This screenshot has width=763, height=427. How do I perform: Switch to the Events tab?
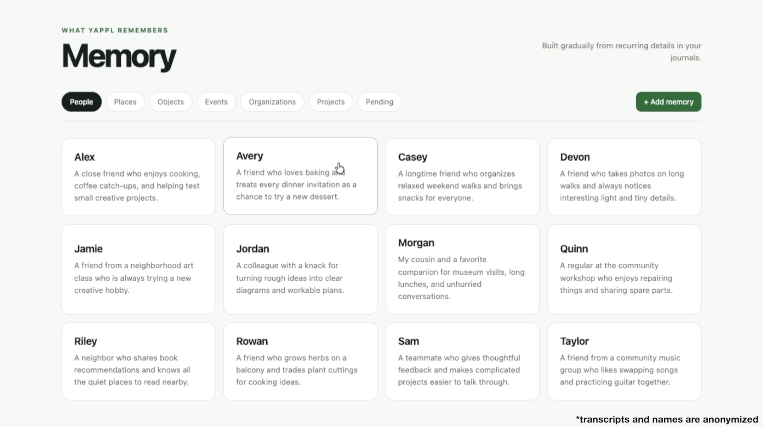tap(216, 102)
